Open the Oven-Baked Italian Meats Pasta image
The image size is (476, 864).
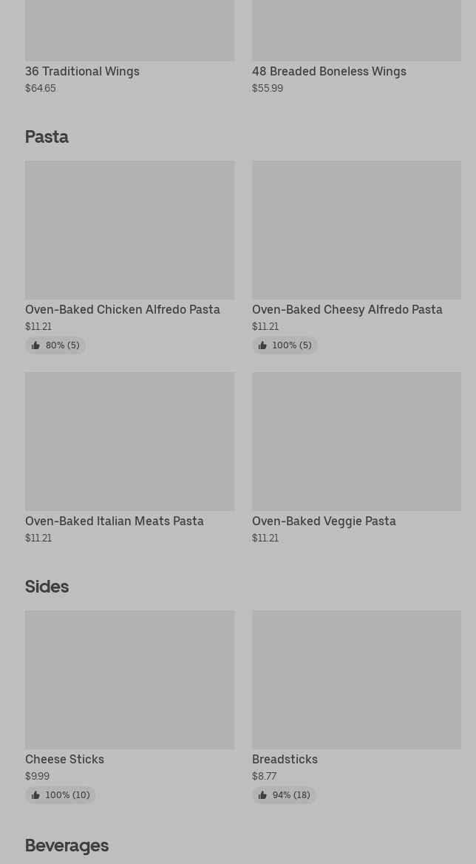coord(129,442)
